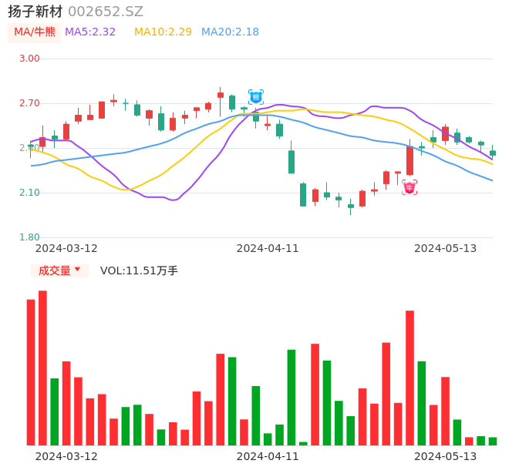Click the 2024-05-13 date on price chart axis
Viewport: 529px width, 467px height.
[445, 248]
